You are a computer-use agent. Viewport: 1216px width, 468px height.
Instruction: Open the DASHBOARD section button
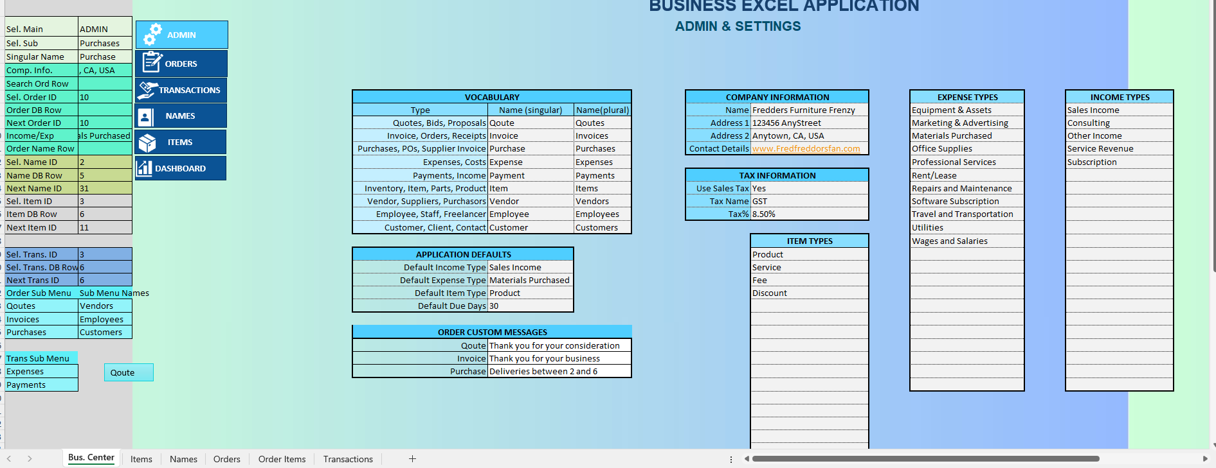181,168
